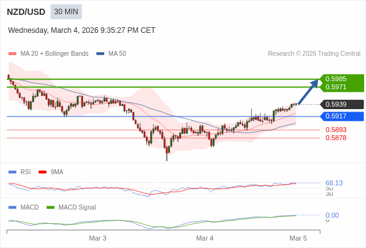Click the Mar 4 axis date label

click(x=205, y=238)
